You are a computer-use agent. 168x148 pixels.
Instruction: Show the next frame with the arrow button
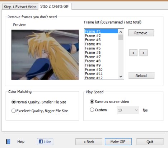pyautogui.click(x=144, y=53)
